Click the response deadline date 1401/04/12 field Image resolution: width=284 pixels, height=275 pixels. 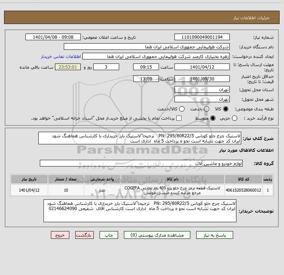click(202, 67)
